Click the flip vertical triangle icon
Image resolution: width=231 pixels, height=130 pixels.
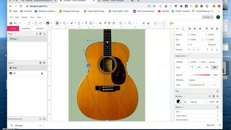[x=105, y=23]
